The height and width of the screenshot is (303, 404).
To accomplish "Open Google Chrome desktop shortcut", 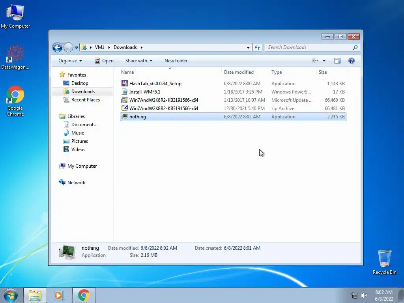I will pyautogui.click(x=15, y=101).
